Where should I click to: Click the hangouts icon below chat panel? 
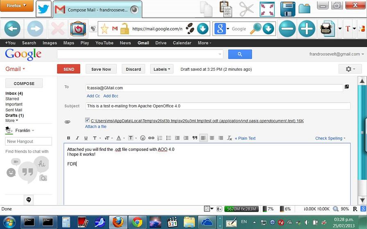29,200
